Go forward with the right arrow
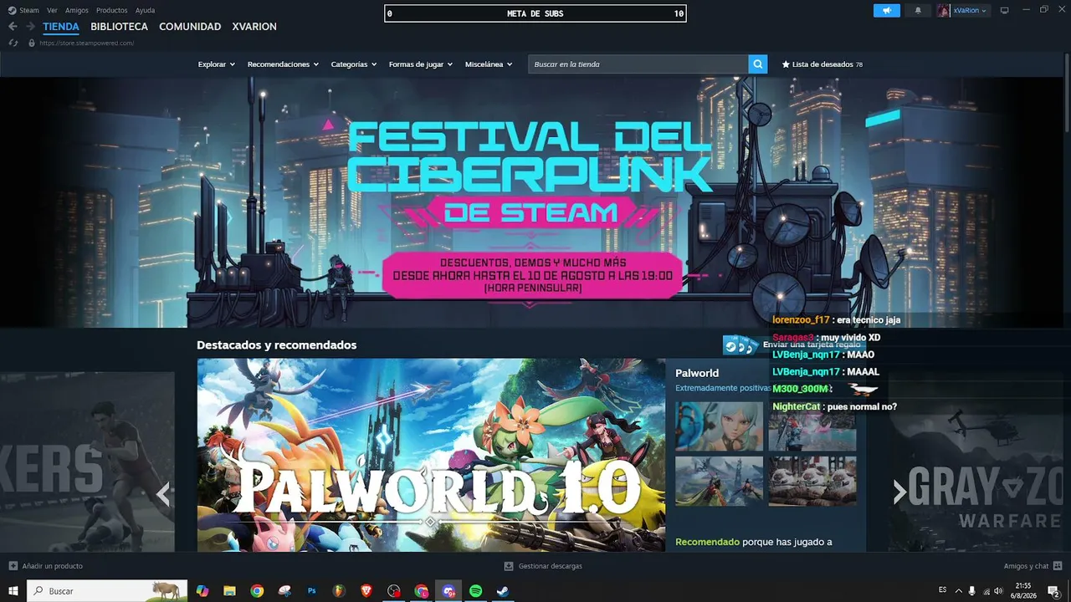Image resolution: width=1071 pixels, height=602 pixels. tap(30, 27)
